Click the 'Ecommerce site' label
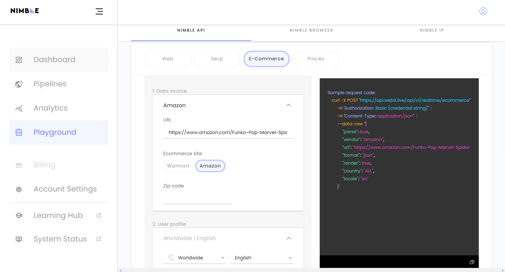 coord(182,154)
